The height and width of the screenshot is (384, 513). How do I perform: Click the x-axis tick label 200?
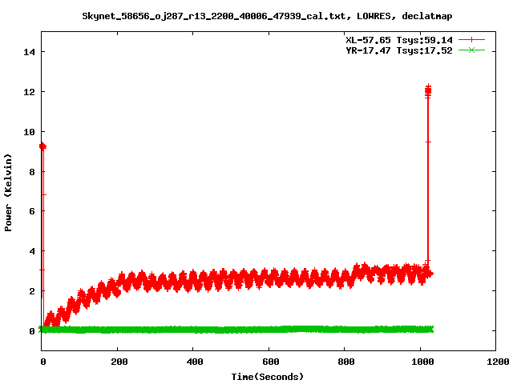[x=119, y=362]
